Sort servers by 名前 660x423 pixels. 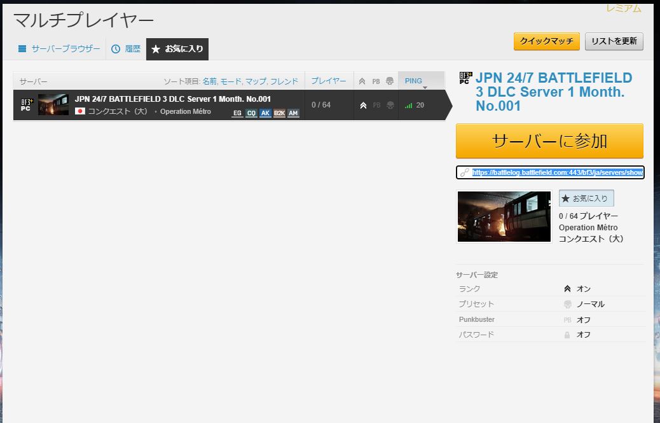(x=209, y=81)
